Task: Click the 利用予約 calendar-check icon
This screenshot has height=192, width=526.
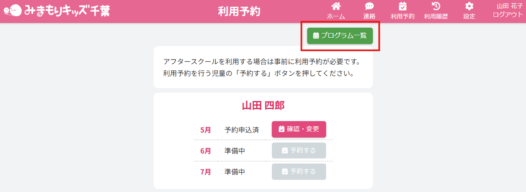Action: [403, 6]
